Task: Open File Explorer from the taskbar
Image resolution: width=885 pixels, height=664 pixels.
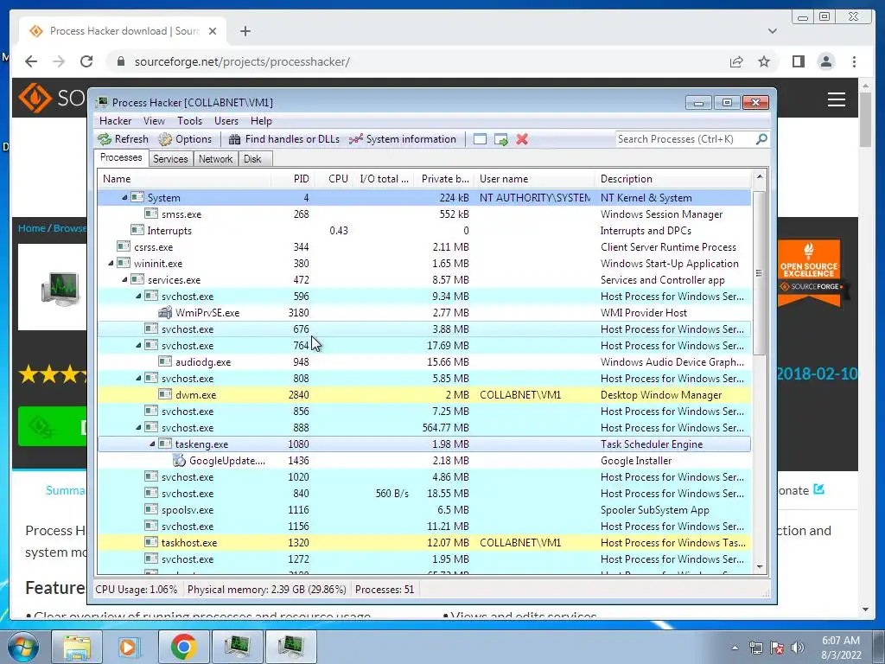Action: tap(77, 647)
